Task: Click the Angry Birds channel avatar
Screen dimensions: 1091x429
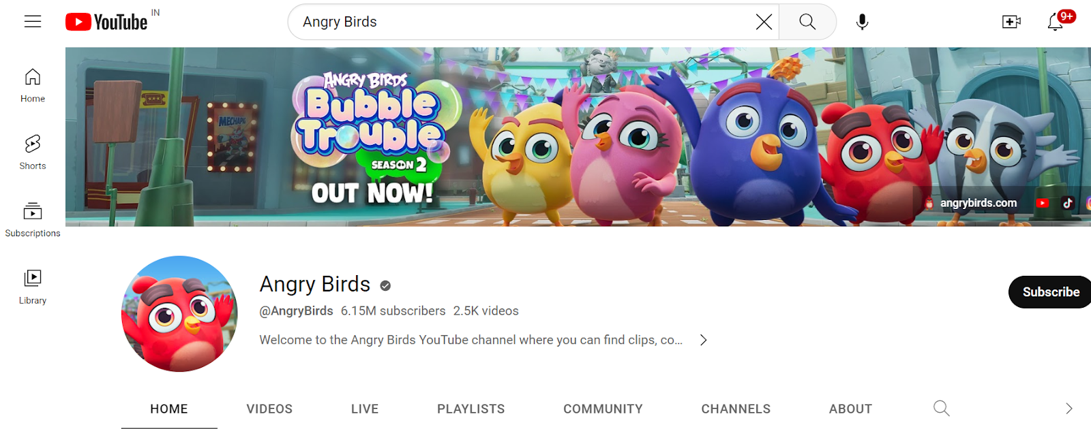Action: [179, 314]
